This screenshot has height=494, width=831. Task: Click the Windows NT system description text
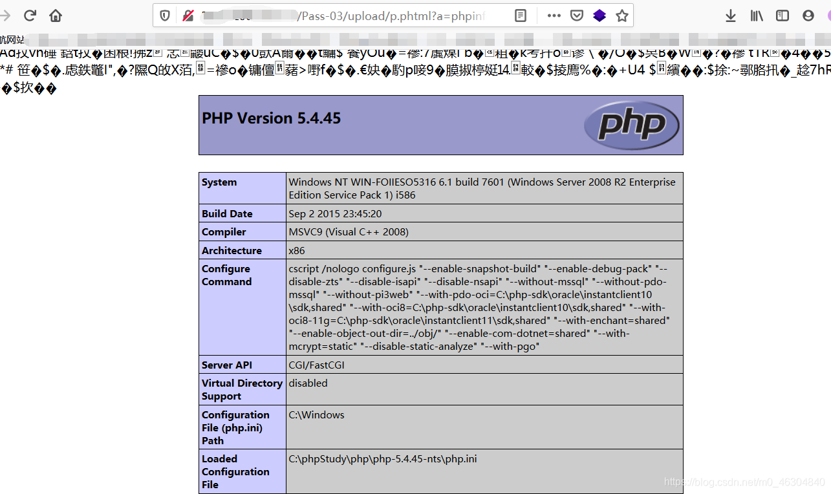pos(482,189)
